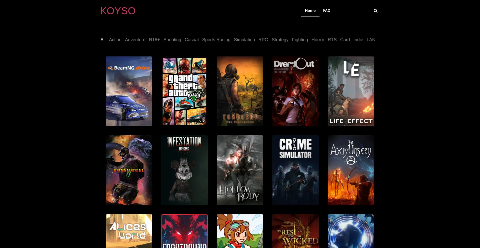Select the Strategy category
Screen dimensions: 480x248
[x=280, y=40]
